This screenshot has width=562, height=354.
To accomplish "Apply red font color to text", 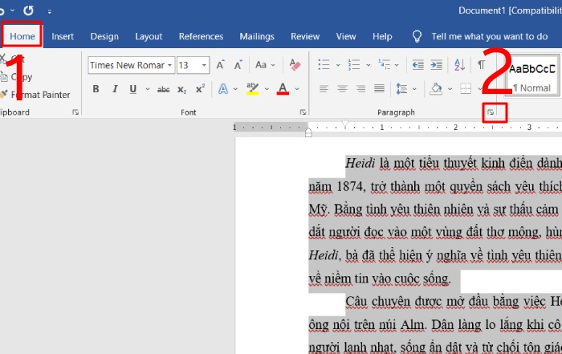I will [x=283, y=89].
